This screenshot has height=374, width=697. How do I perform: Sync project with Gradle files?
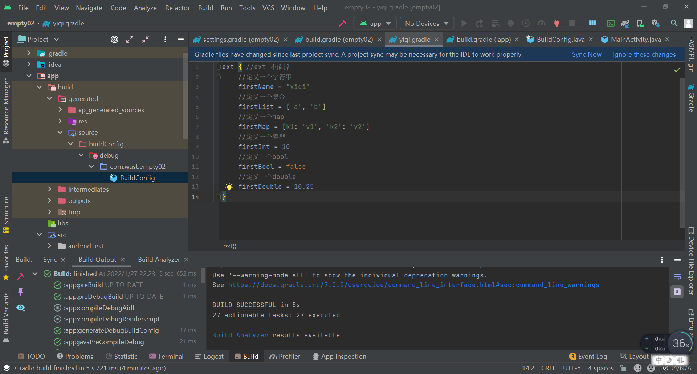point(625,23)
